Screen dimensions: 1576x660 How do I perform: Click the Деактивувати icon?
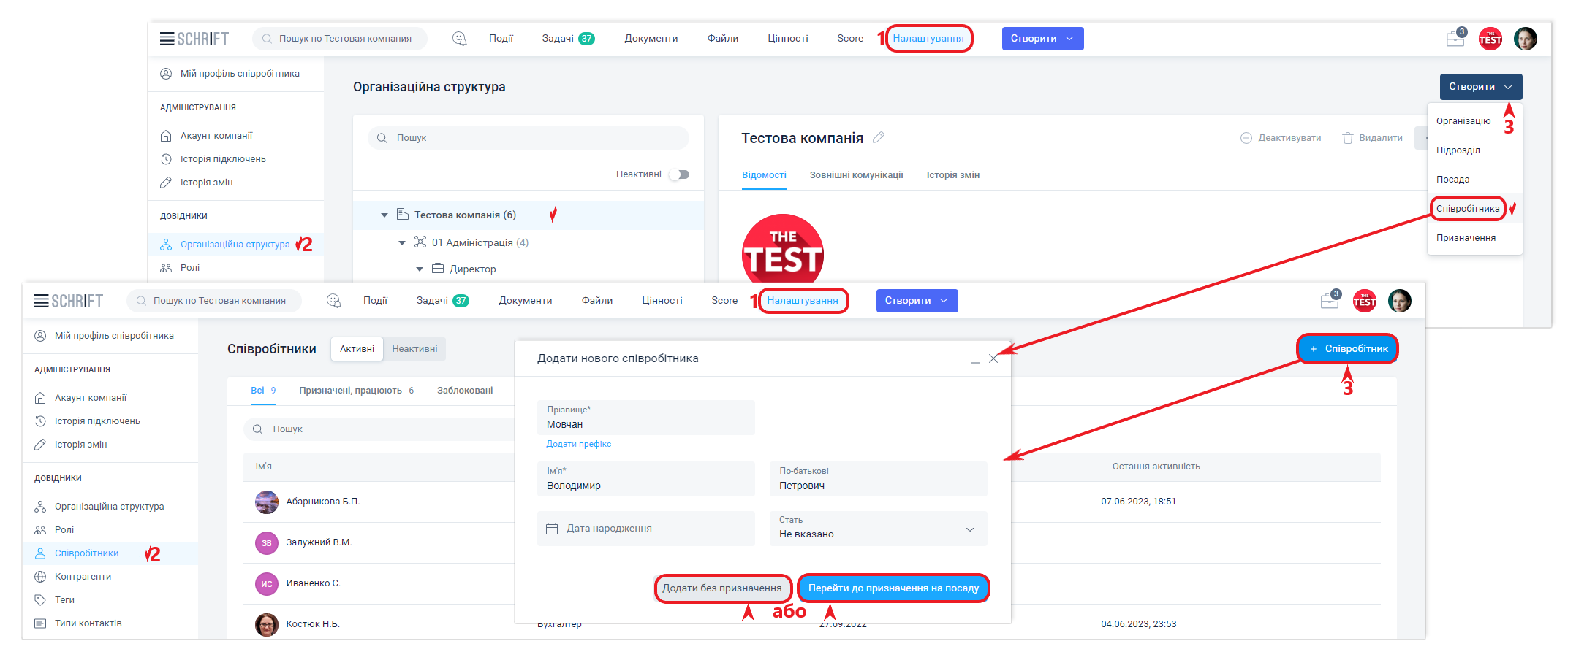(1246, 138)
